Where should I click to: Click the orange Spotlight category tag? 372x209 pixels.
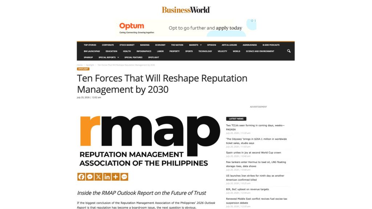[83, 69]
